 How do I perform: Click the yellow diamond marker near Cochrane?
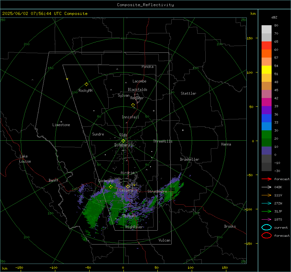(x=111, y=187)
